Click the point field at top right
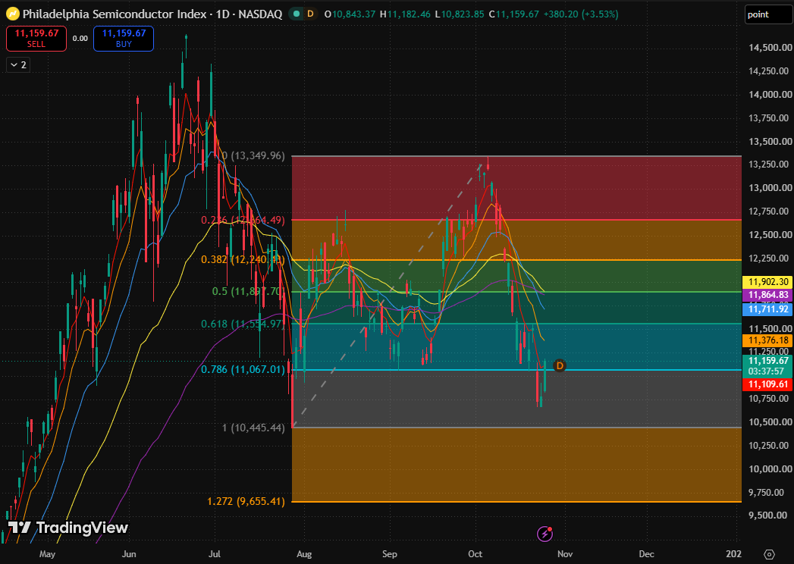Viewport: 794px width, 564px height. pos(768,14)
